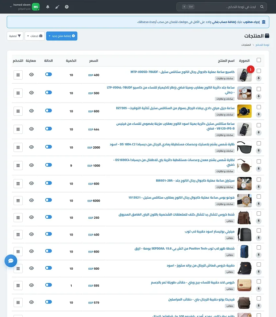Disable status toggle for EGP 6000 watch
The image size is (276, 317).
49,200
